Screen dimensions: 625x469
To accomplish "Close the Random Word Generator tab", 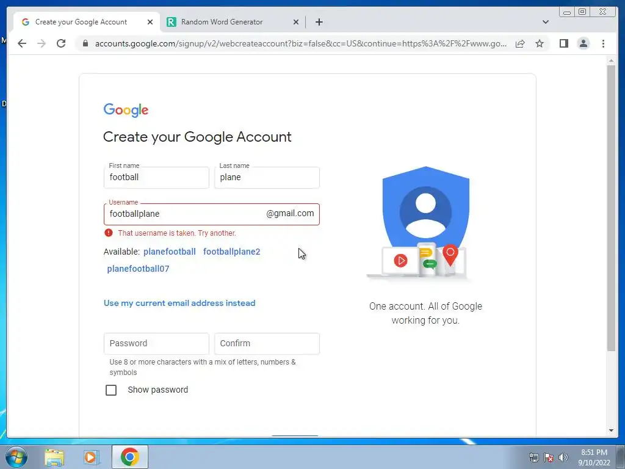I will (x=296, y=22).
